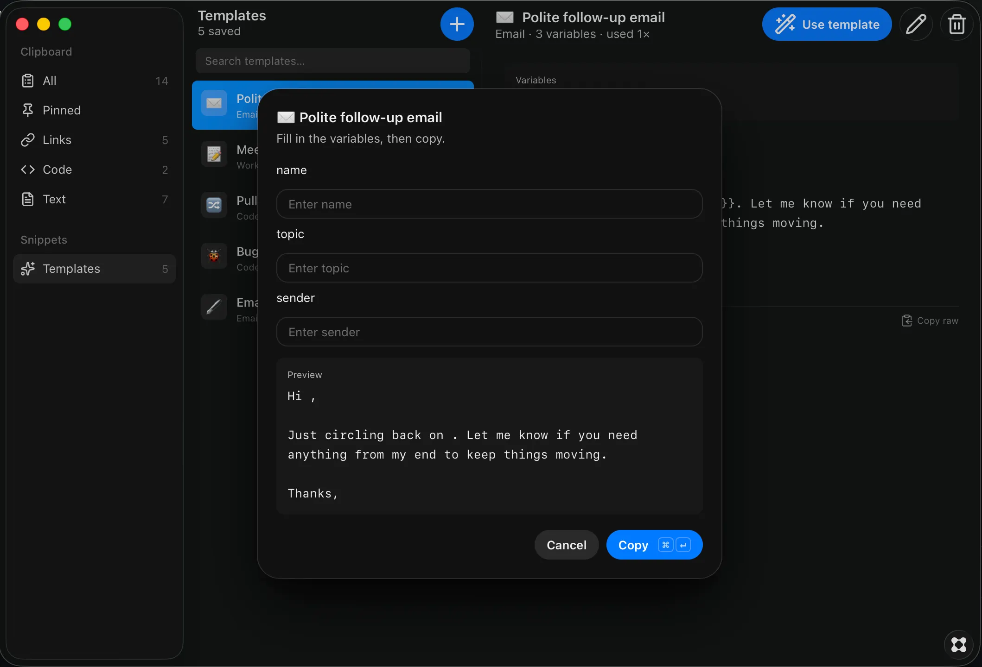Click the 'topic' field label
The height and width of the screenshot is (667, 982).
290,234
